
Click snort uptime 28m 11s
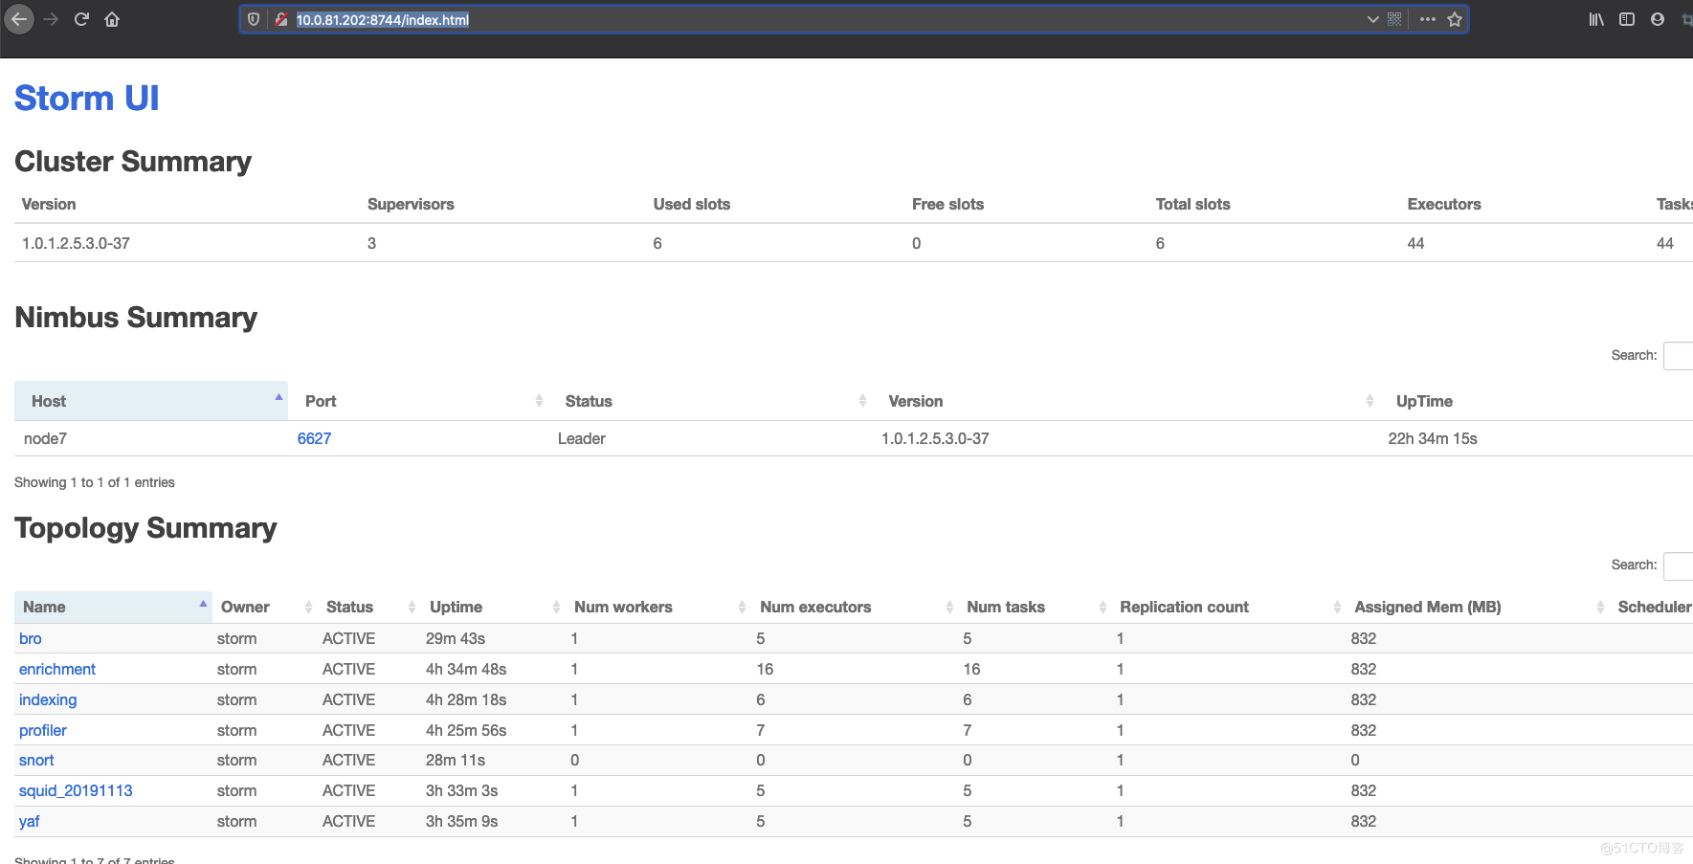coord(456,760)
